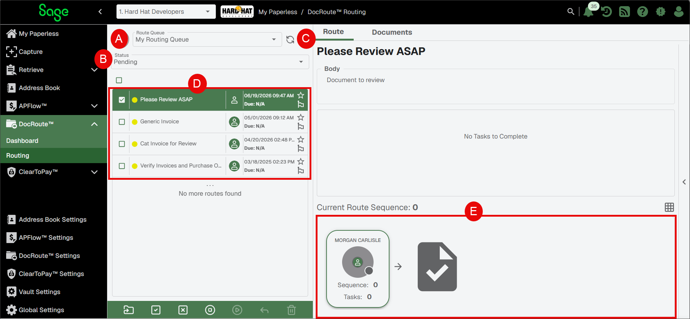Click the user avatar on Cat Invoice row

[x=234, y=144]
